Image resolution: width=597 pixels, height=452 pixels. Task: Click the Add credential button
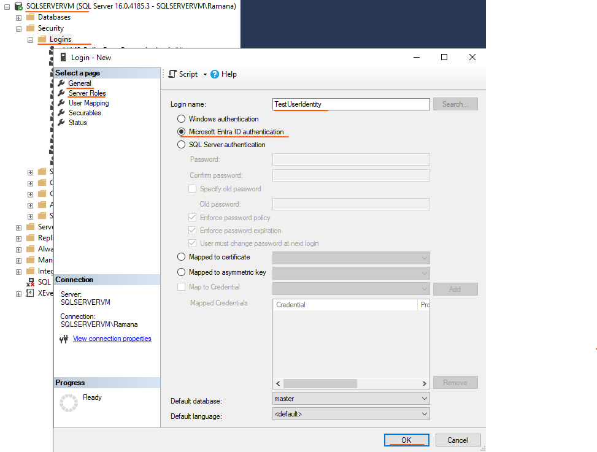click(455, 289)
